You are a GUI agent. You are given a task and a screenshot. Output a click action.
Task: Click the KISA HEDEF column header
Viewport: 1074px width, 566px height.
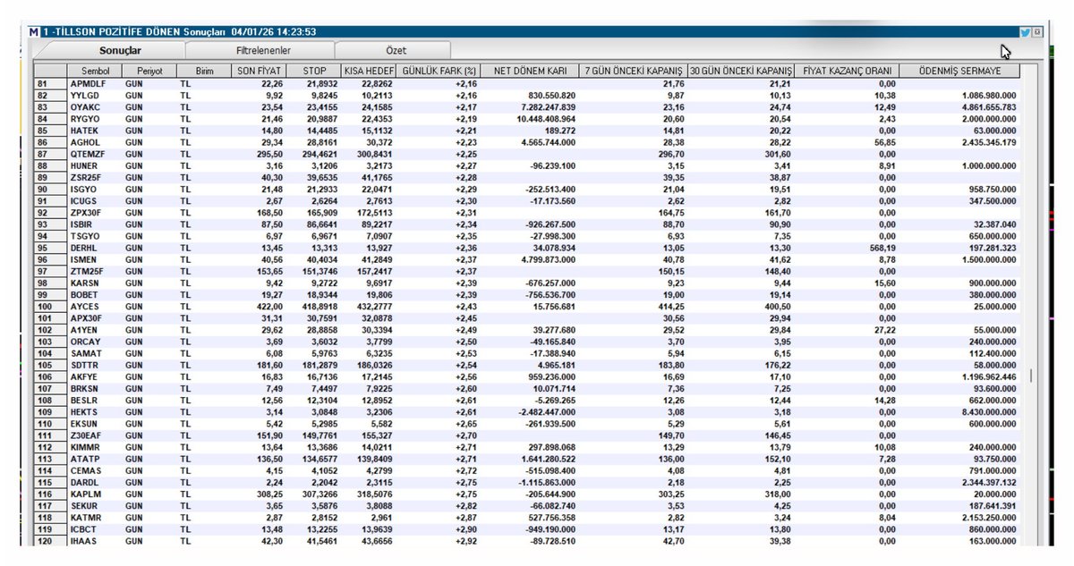(367, 70)
